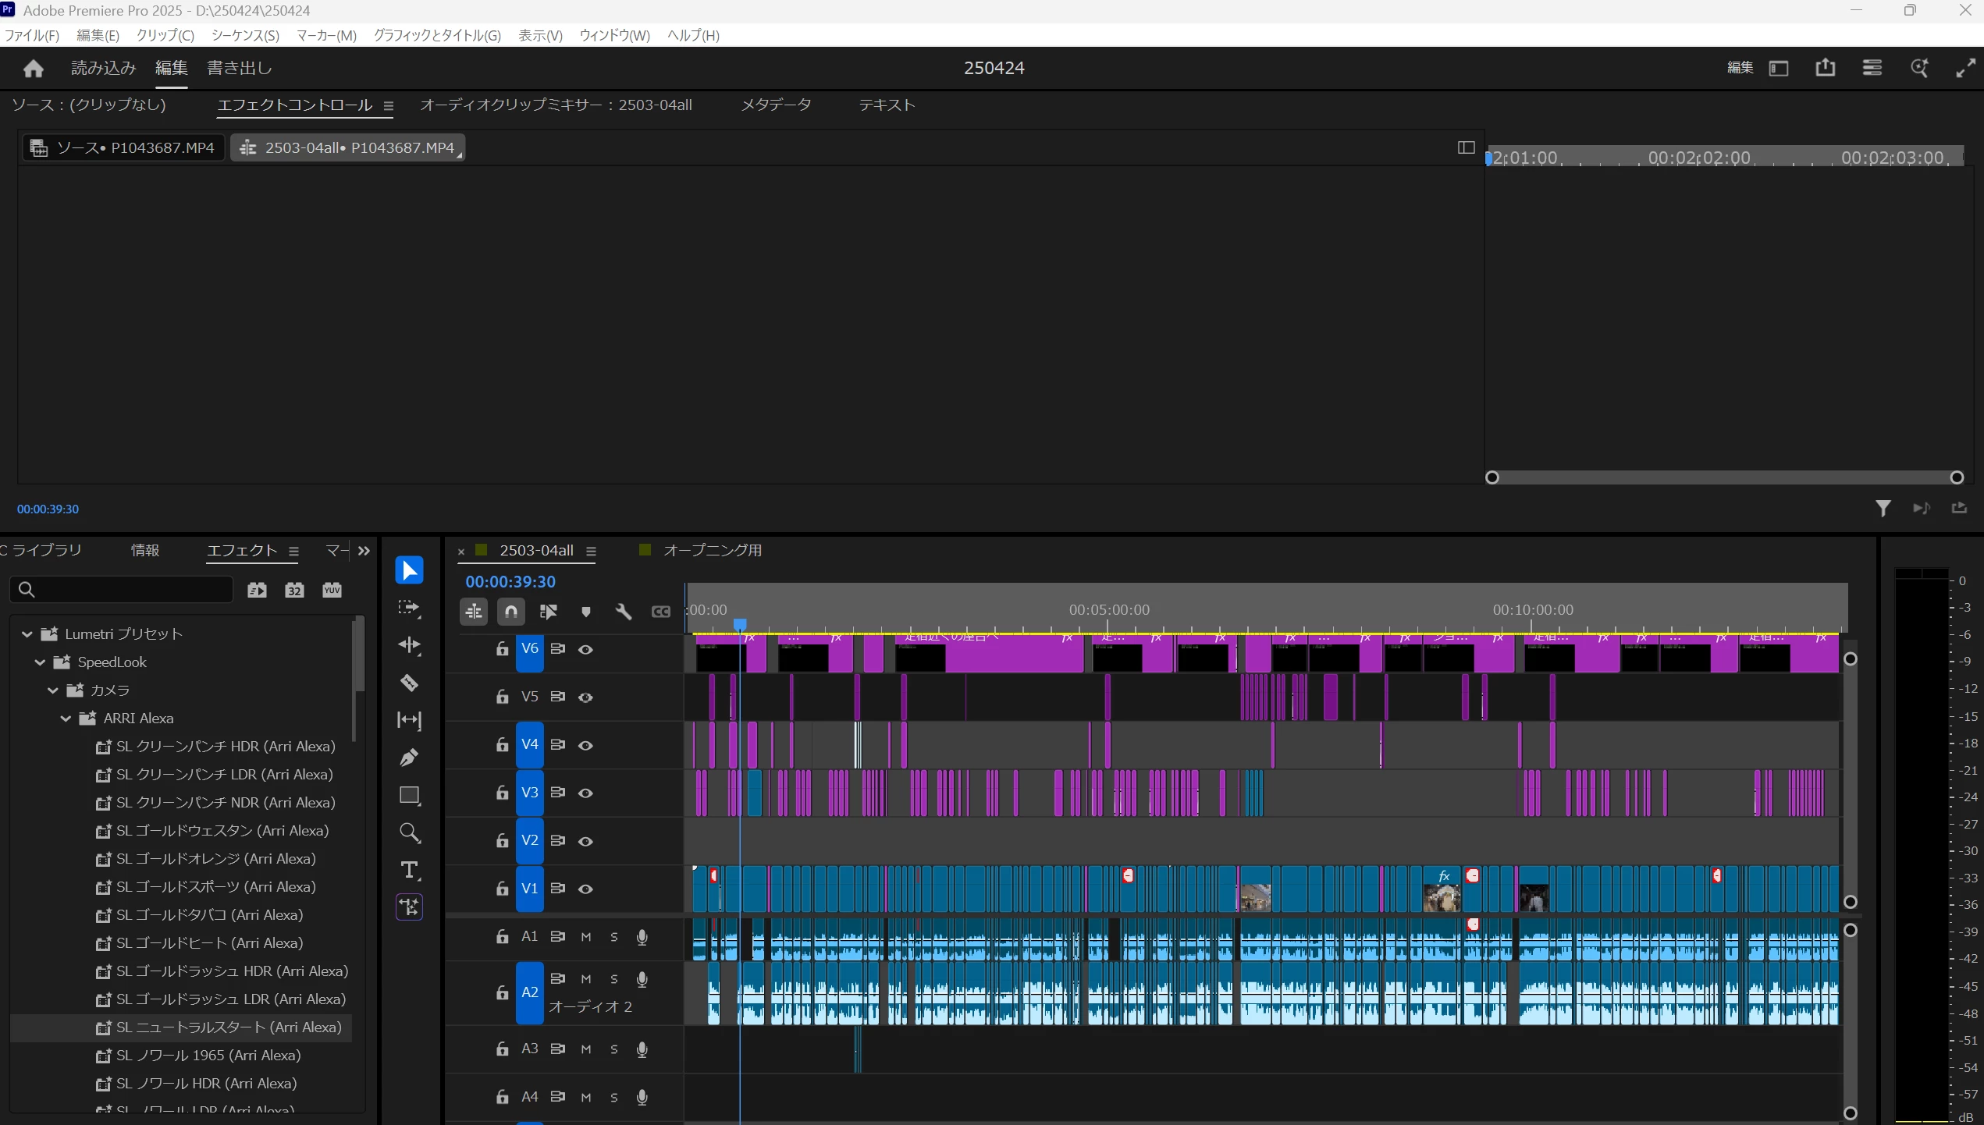Toggle lock on V2 track
This screenshot has height=1125, width=1984.
tap(502, 841)
